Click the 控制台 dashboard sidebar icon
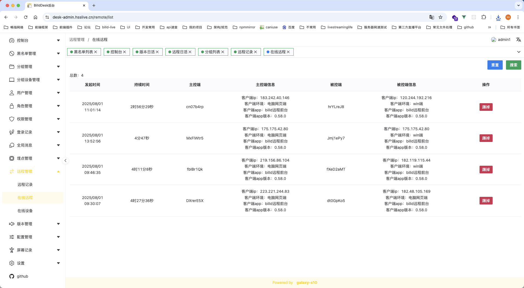 click(12, 40)
